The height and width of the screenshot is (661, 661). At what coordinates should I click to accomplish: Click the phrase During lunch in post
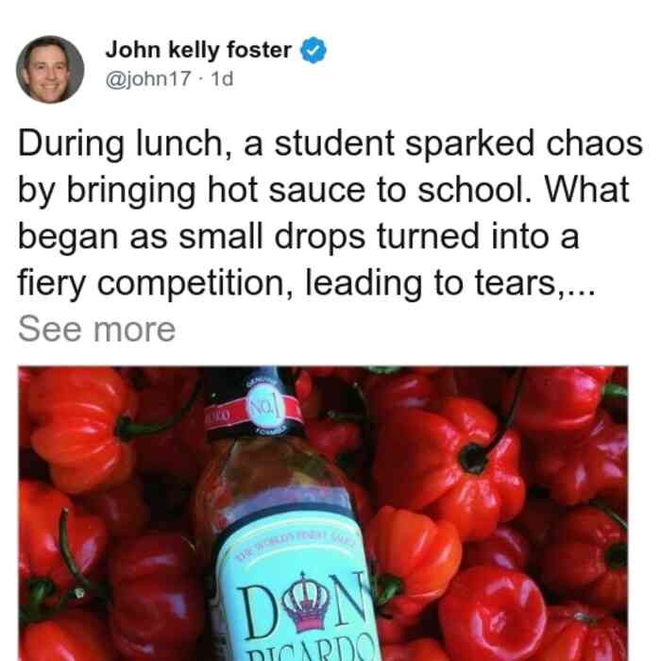coord(125,144)
